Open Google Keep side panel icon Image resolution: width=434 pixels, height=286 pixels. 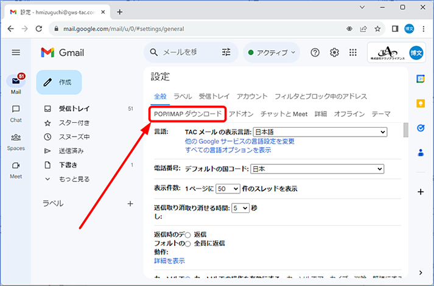[421, 103]
